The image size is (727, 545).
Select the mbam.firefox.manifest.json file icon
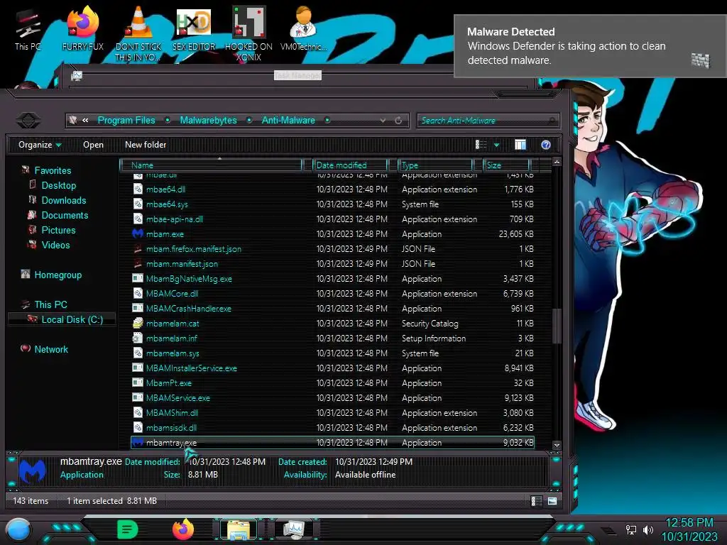point(138,249)
